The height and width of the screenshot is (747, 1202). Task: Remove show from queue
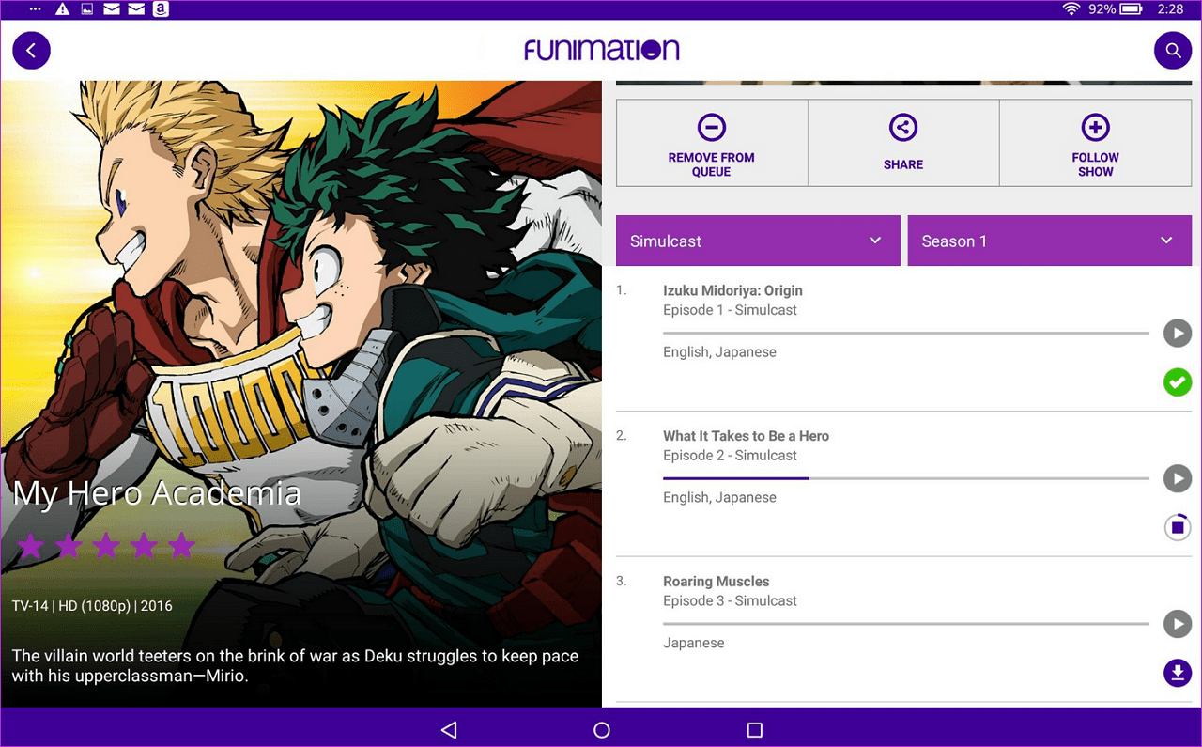pyautogui.click(x=712, y=144)
